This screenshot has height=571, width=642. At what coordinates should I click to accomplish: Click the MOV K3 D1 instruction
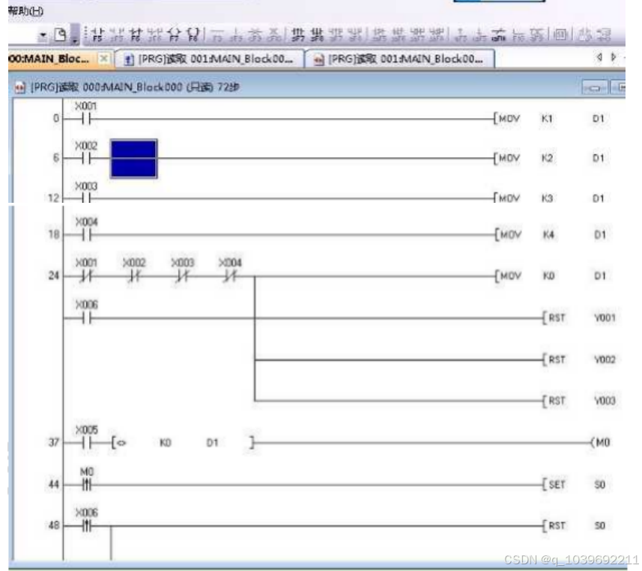click(x=549, y=198)
